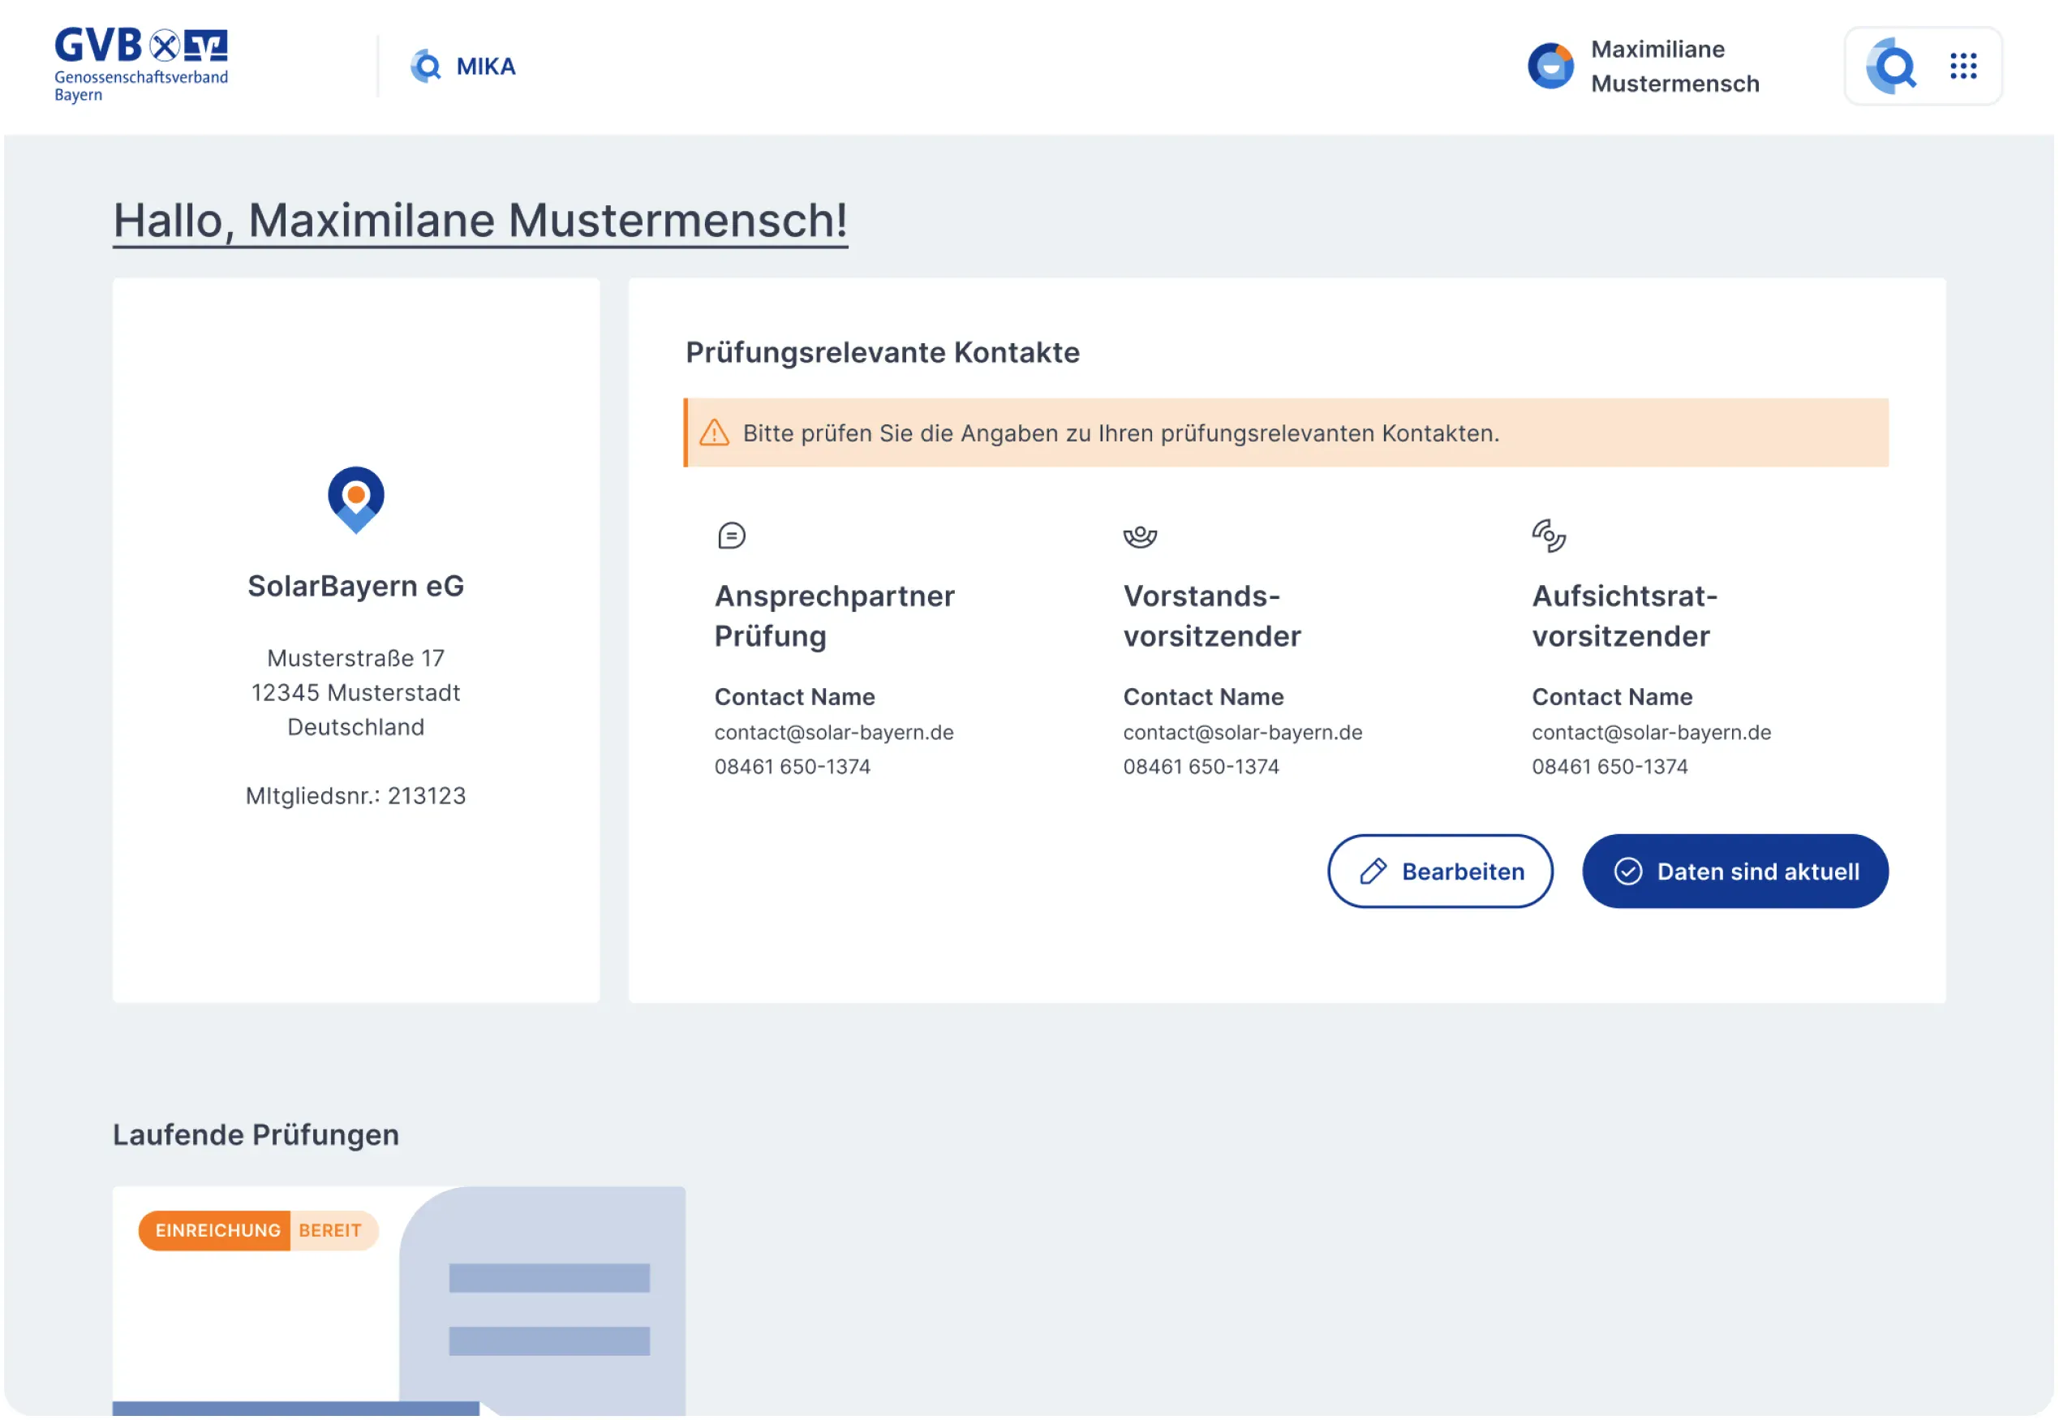Click the 12345 Musterstadt address line
This screenshot has width=2059, height=1420.
click(356, 693)
